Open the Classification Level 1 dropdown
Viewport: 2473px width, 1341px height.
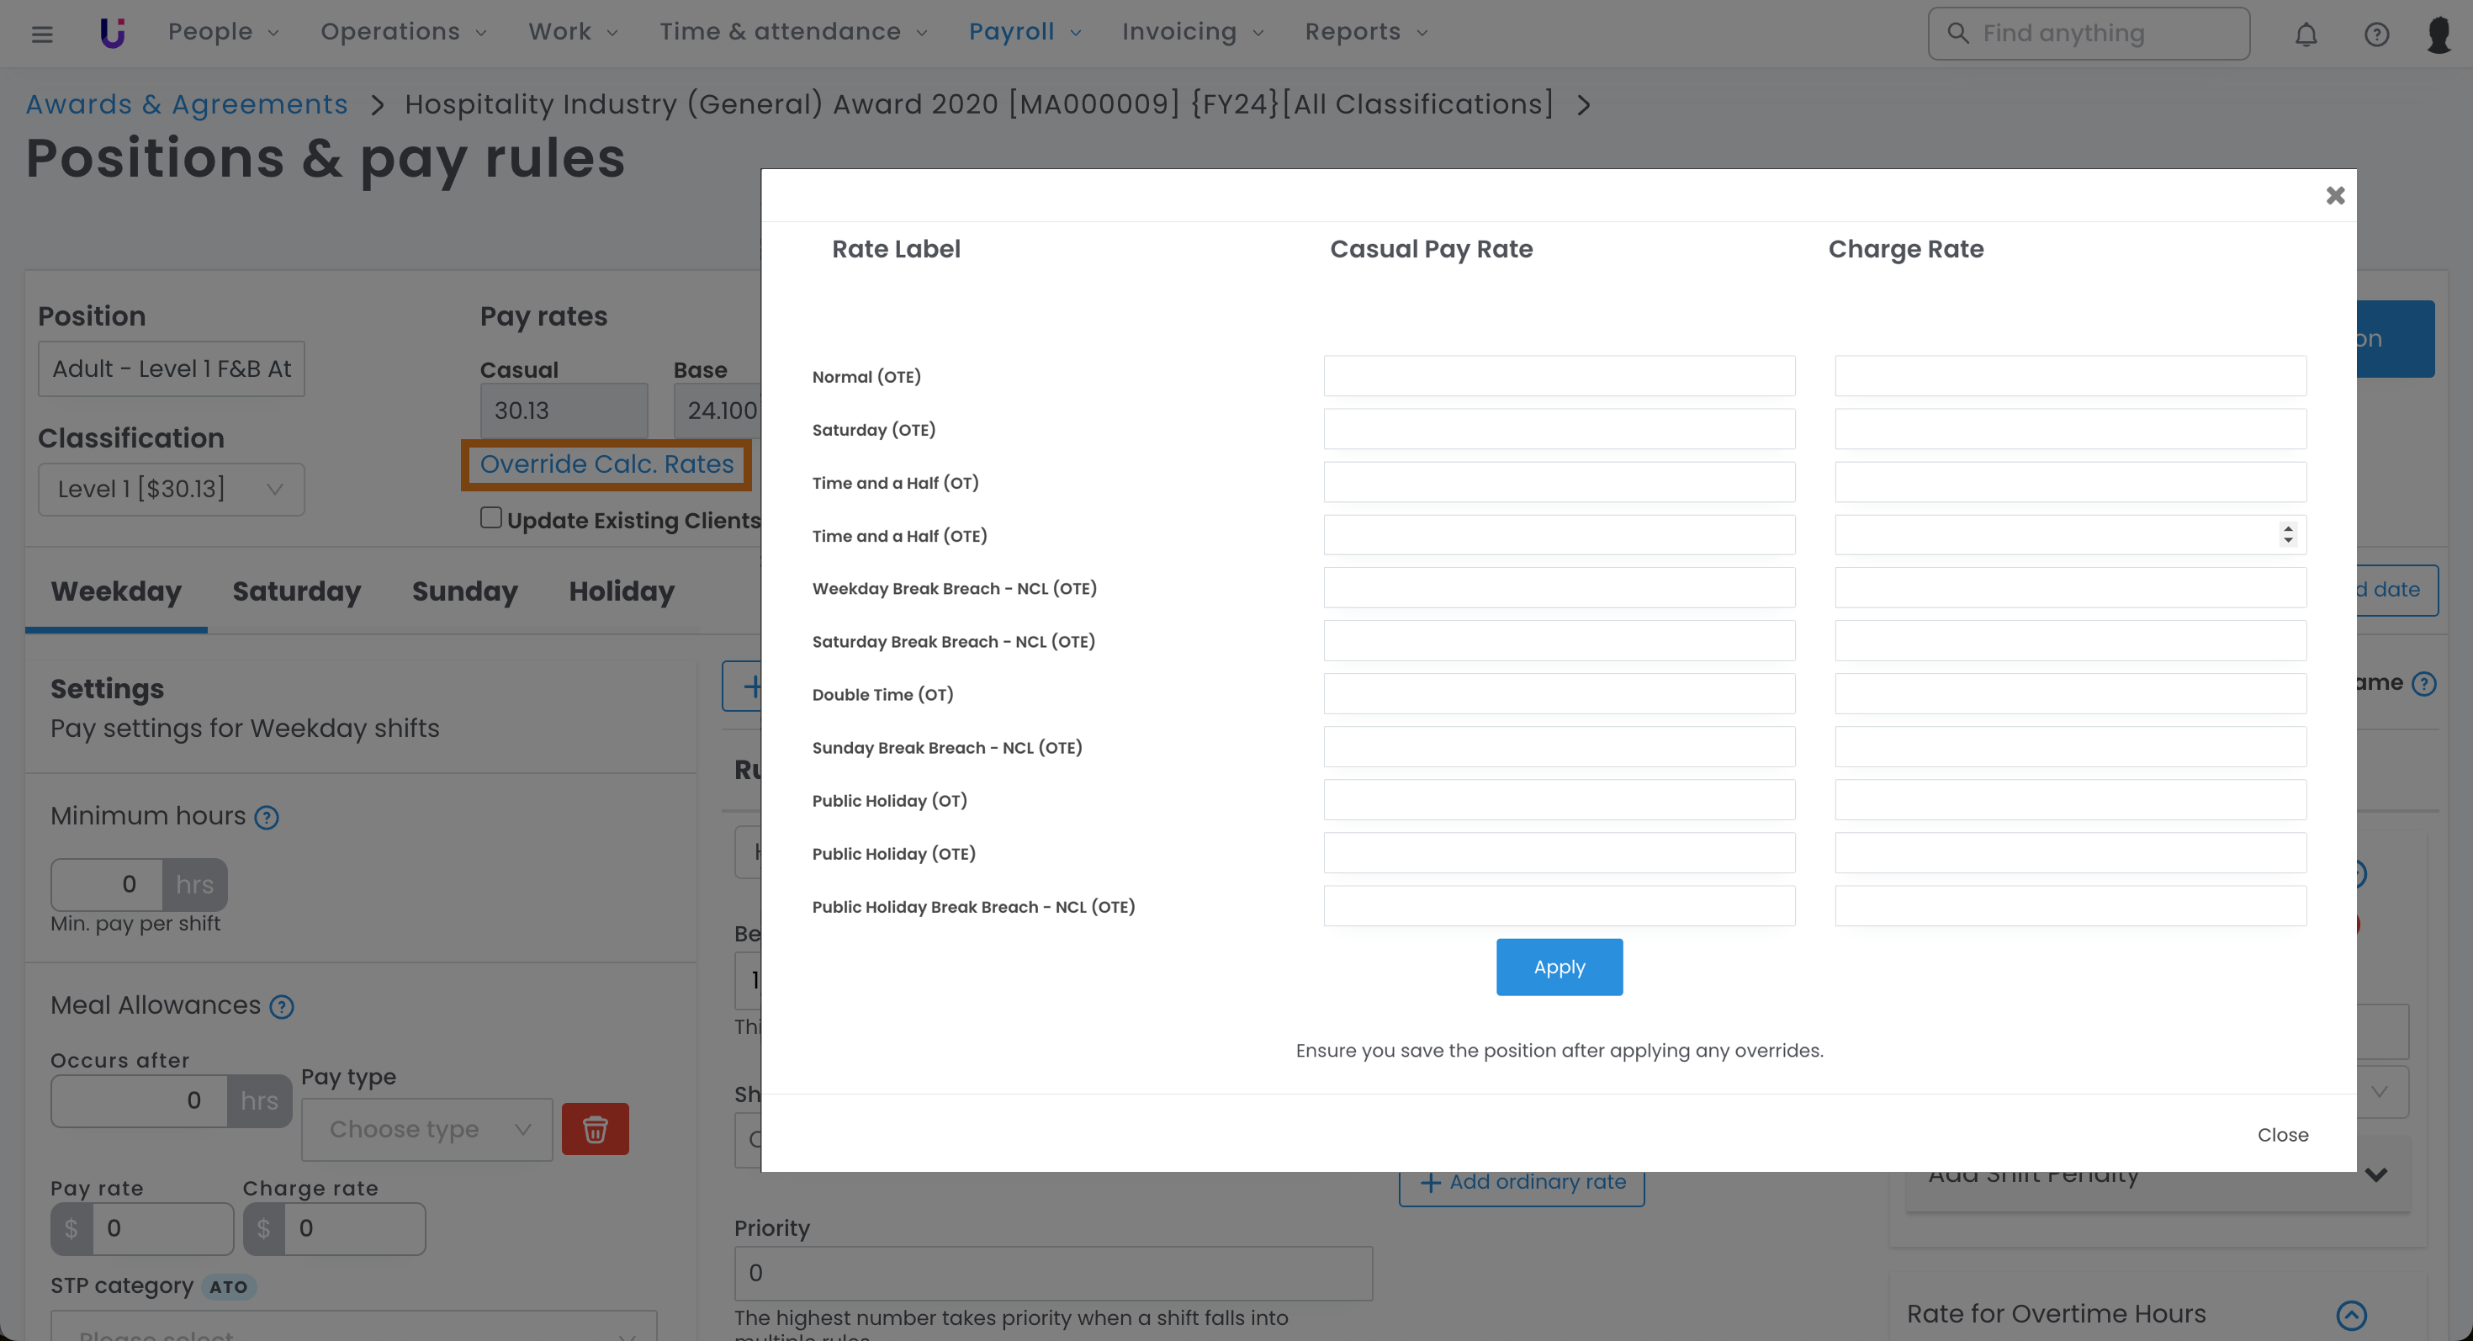pyautogui.click(x=171, y=490)
